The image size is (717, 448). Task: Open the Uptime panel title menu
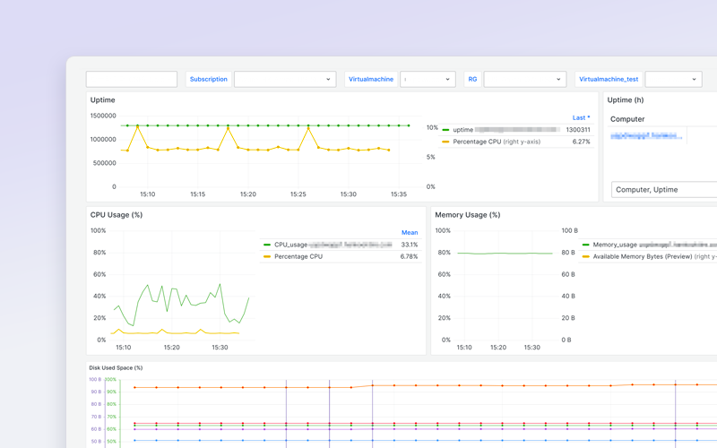[102, 100]
